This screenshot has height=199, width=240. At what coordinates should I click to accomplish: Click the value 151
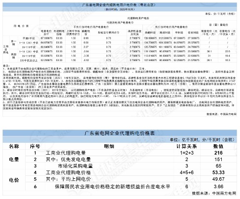pos(218,160)
